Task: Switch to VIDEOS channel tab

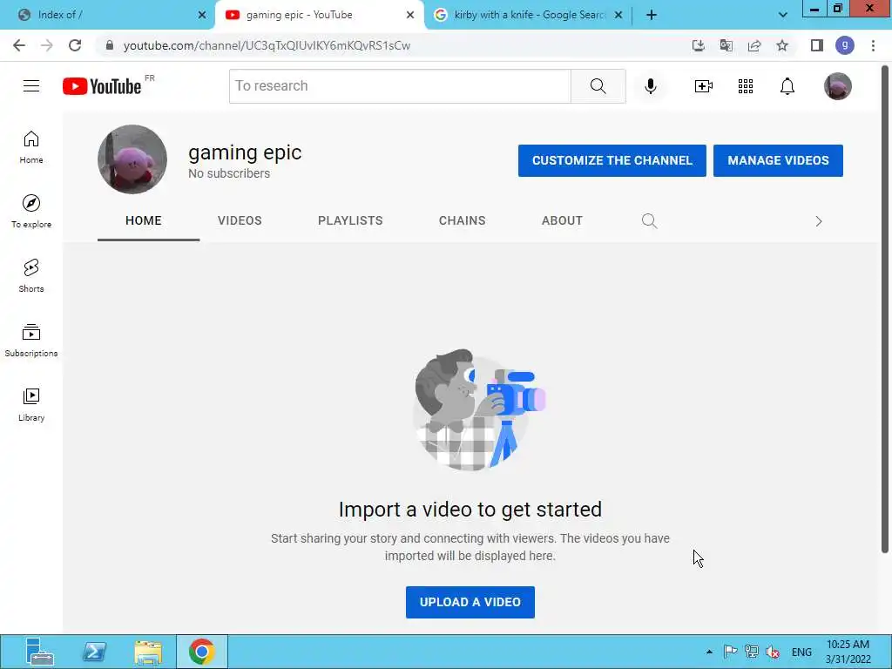Action: (x=240, y=220)
